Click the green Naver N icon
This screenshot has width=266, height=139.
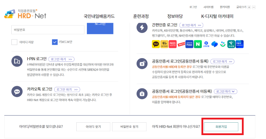(198, 44)
